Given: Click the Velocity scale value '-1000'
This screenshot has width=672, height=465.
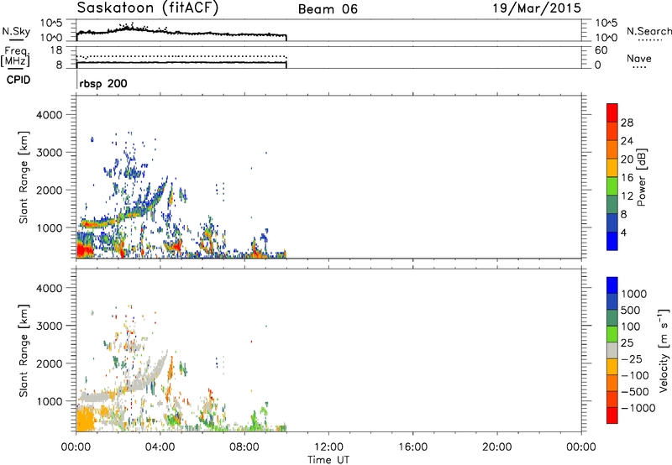Looking at the screenshot, I should (x=638, y=408).
